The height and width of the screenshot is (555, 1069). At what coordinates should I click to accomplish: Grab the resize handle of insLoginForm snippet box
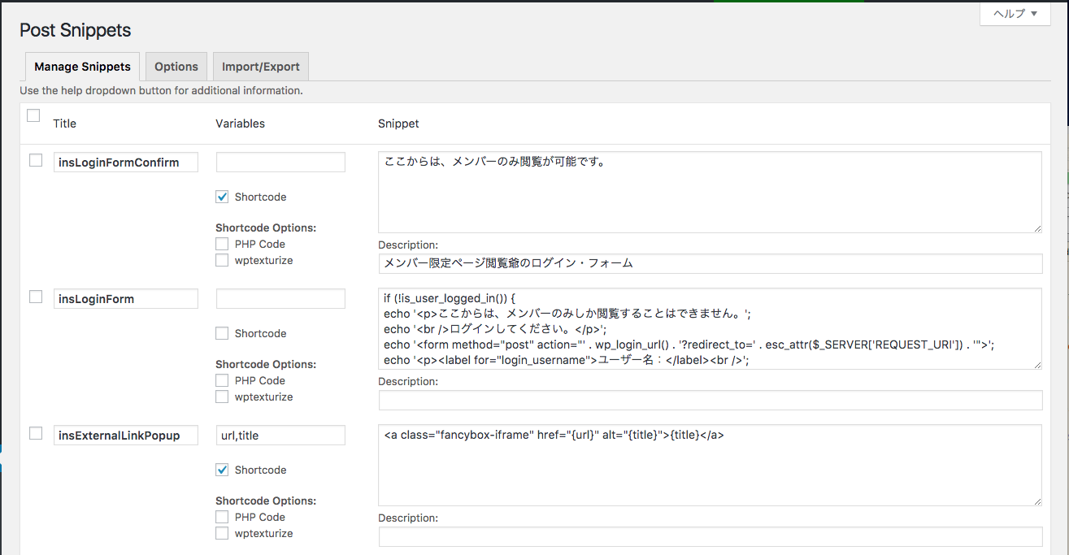[x=1036, y=365]
